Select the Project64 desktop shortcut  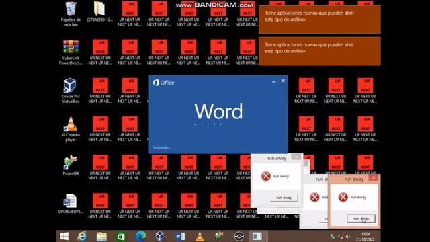point(71,165)
